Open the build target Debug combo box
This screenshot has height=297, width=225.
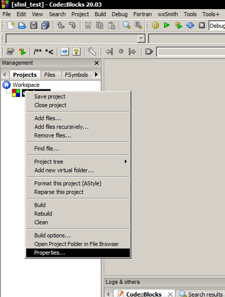pyautogui.click(x=216, y=26)
